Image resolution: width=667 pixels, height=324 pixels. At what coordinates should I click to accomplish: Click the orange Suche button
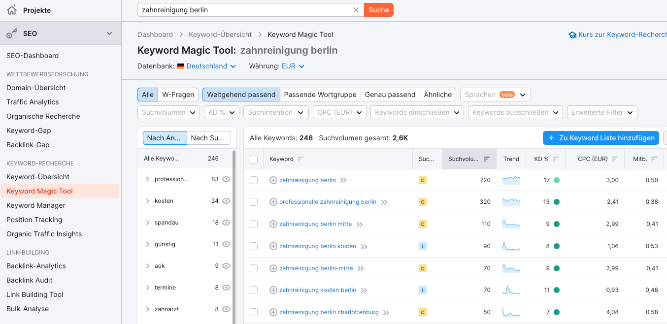[x=379, y=10]
